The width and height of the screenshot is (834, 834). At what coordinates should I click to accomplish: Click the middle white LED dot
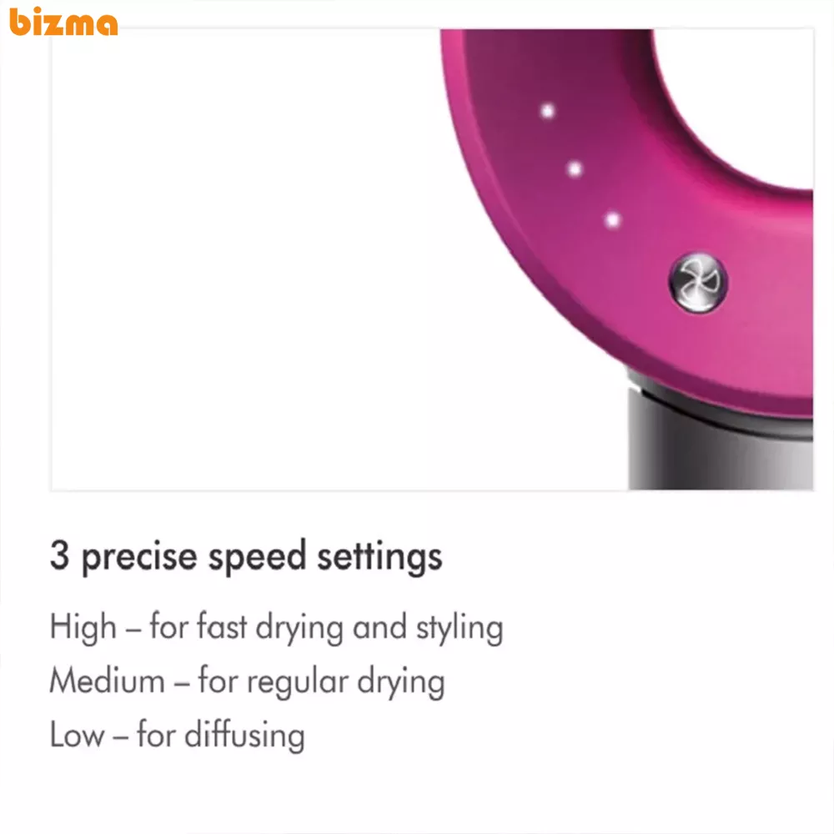pyautogui.click(x=575, y=170)
